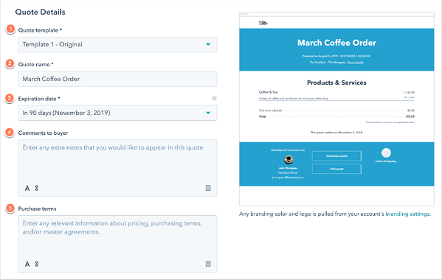
Task: Insert link icon in Comments to buyer
Action: [x=37, y=188]
